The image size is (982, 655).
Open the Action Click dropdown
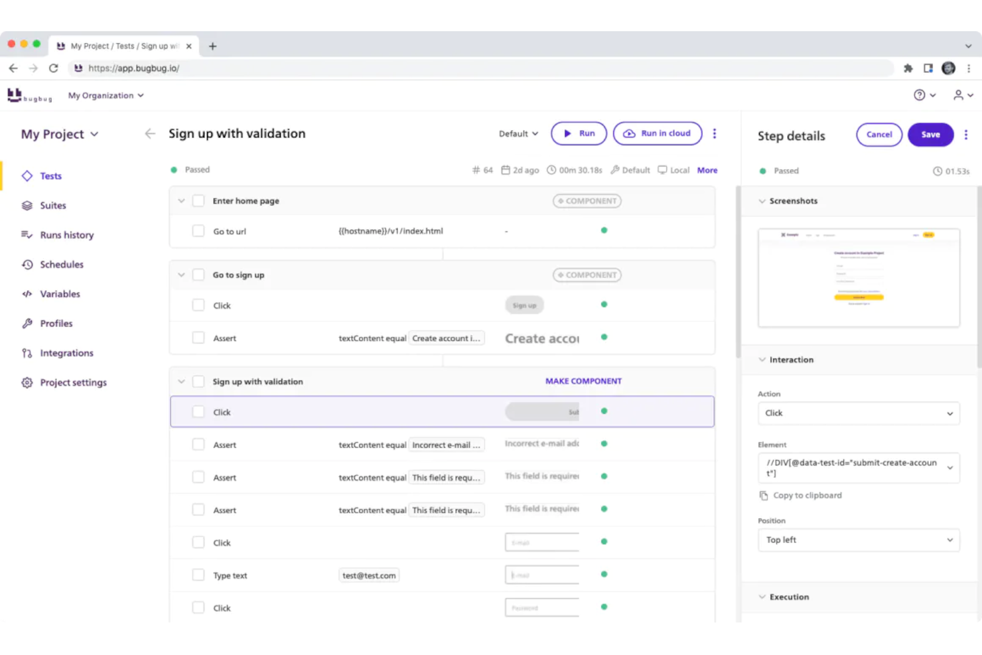(x=859, y=413)
